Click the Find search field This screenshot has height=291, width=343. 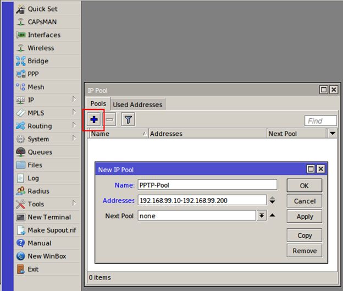click(320, 121)
